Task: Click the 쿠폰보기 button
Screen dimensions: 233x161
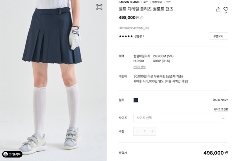Action: pos(218,36)
